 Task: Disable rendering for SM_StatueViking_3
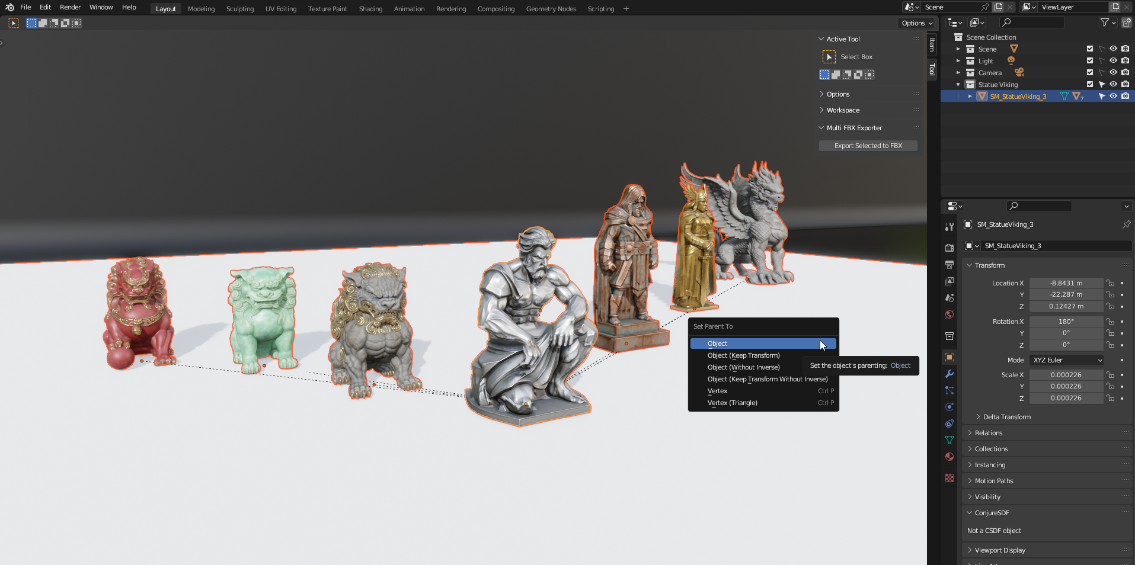1126,97
